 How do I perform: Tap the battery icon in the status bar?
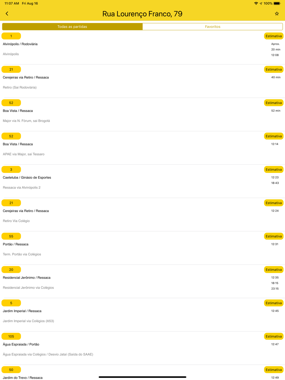pyautogui.click(x=277, y=3)
